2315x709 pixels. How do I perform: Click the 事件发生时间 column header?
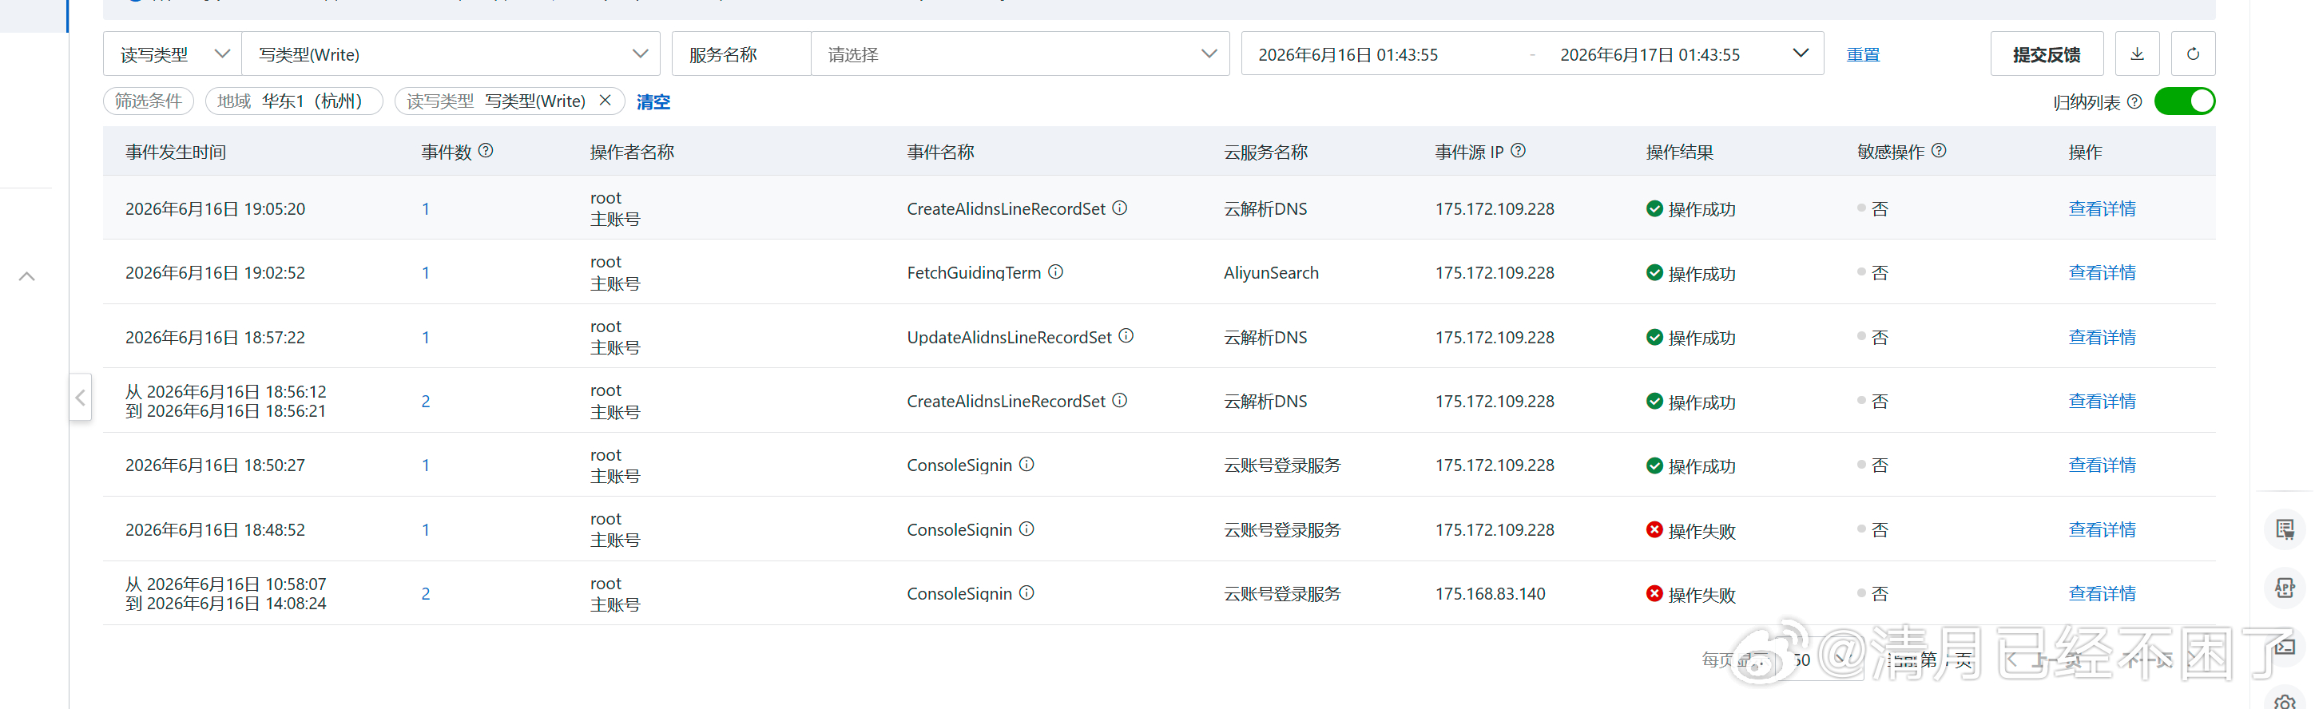175,152
